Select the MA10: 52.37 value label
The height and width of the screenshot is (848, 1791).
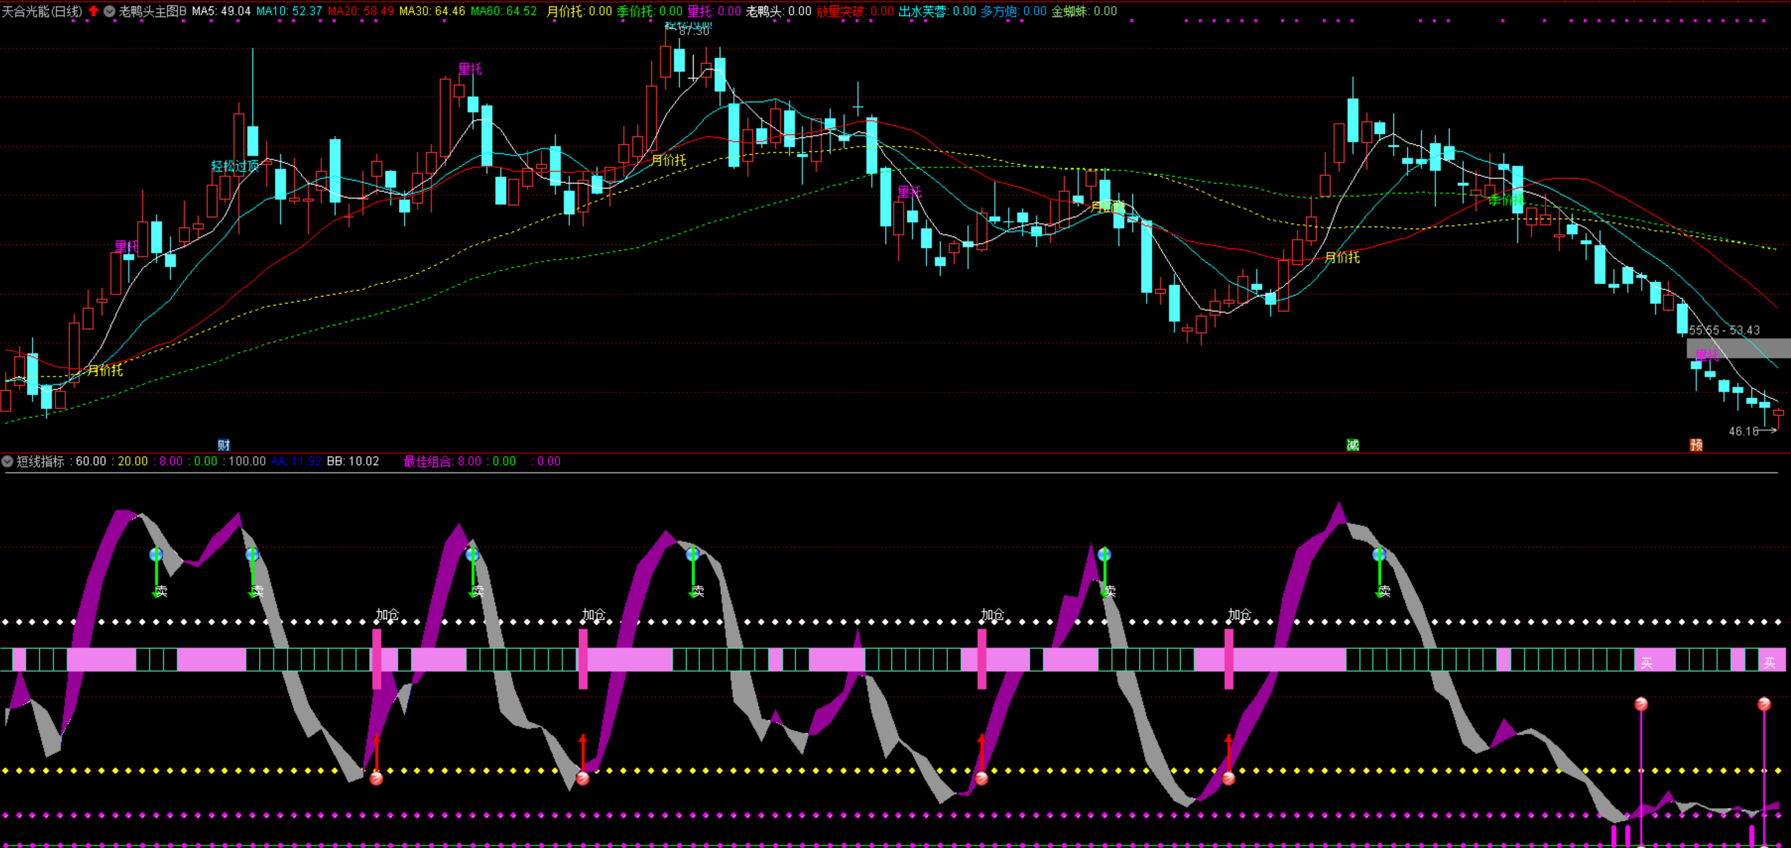pyautogui.click(x=289, y=11)
